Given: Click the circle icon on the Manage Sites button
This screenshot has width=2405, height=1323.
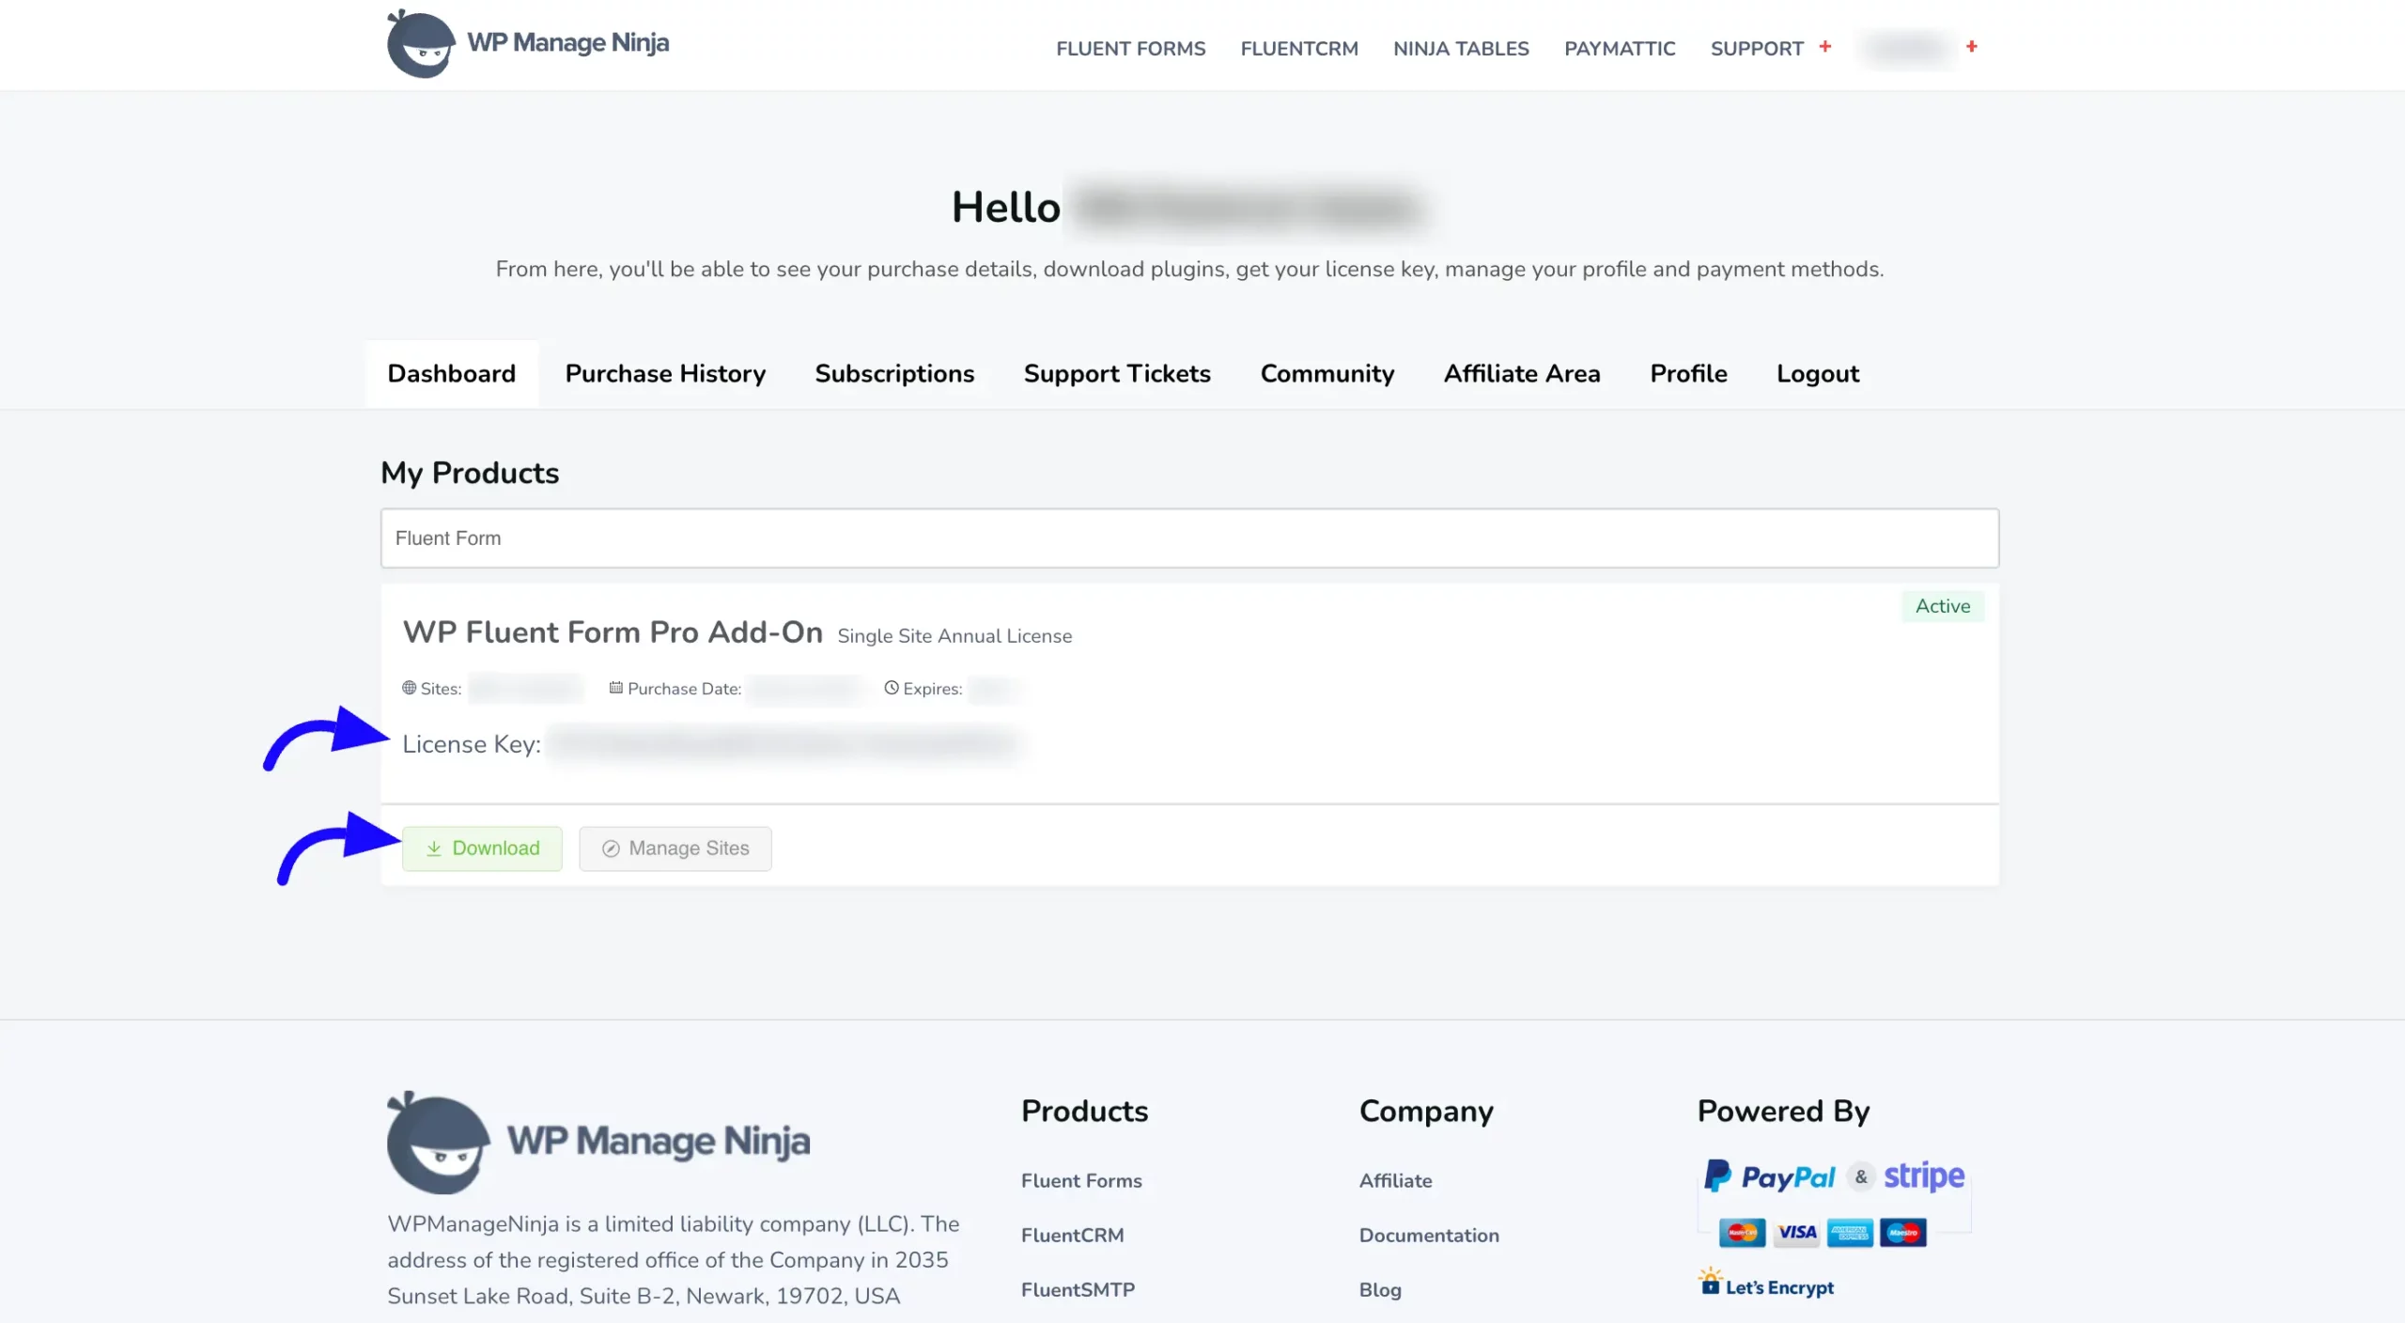Looking at the screenshot, I should click(x=611, y=848).
